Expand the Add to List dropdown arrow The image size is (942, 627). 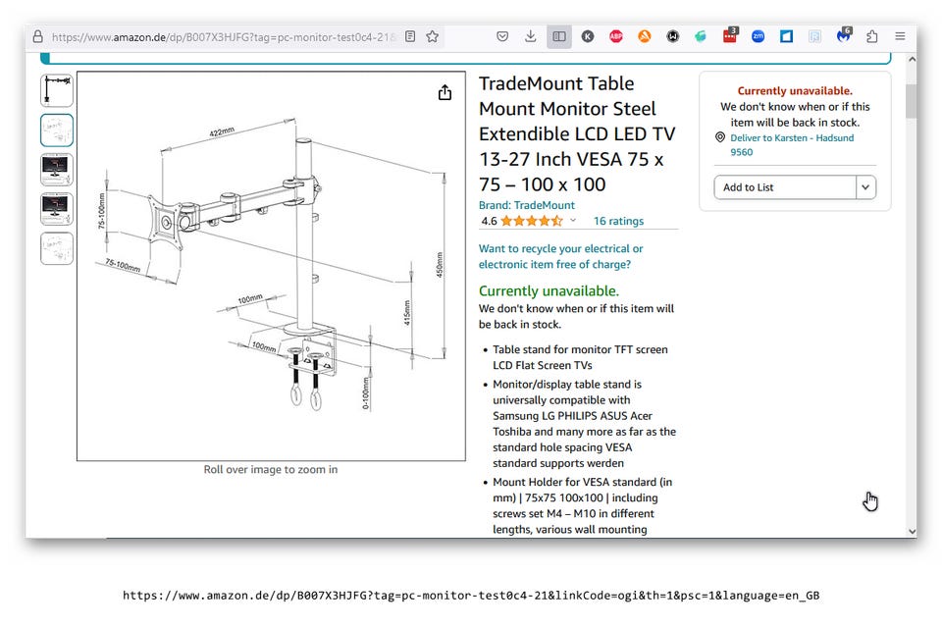[x=865, y=187]
